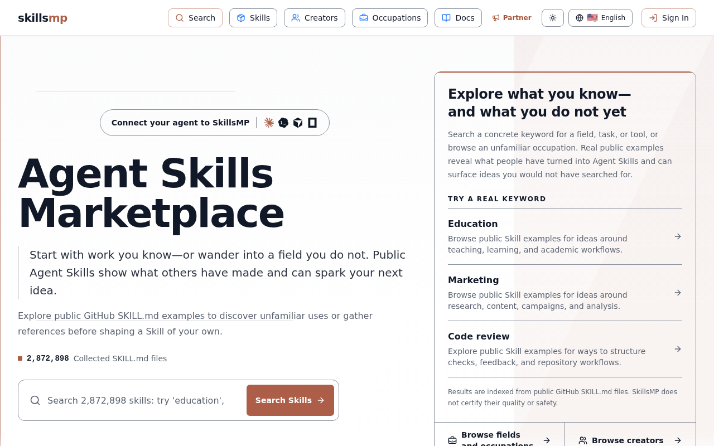Screen dimensions: 714x446
Task: Click the people icon beside Browse creators
Action: point(583,440)
